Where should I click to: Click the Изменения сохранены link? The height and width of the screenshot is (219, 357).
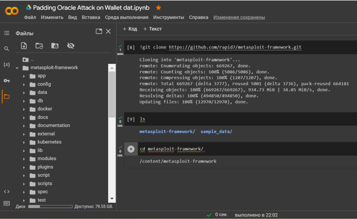click(239, 17)
